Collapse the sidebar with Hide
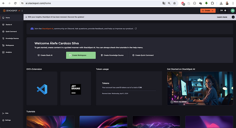 click(x=5, y=113)
